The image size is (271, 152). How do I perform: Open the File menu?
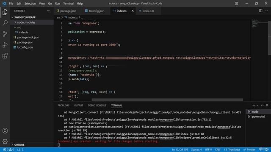pyautogui.click(x=11, y=3)
